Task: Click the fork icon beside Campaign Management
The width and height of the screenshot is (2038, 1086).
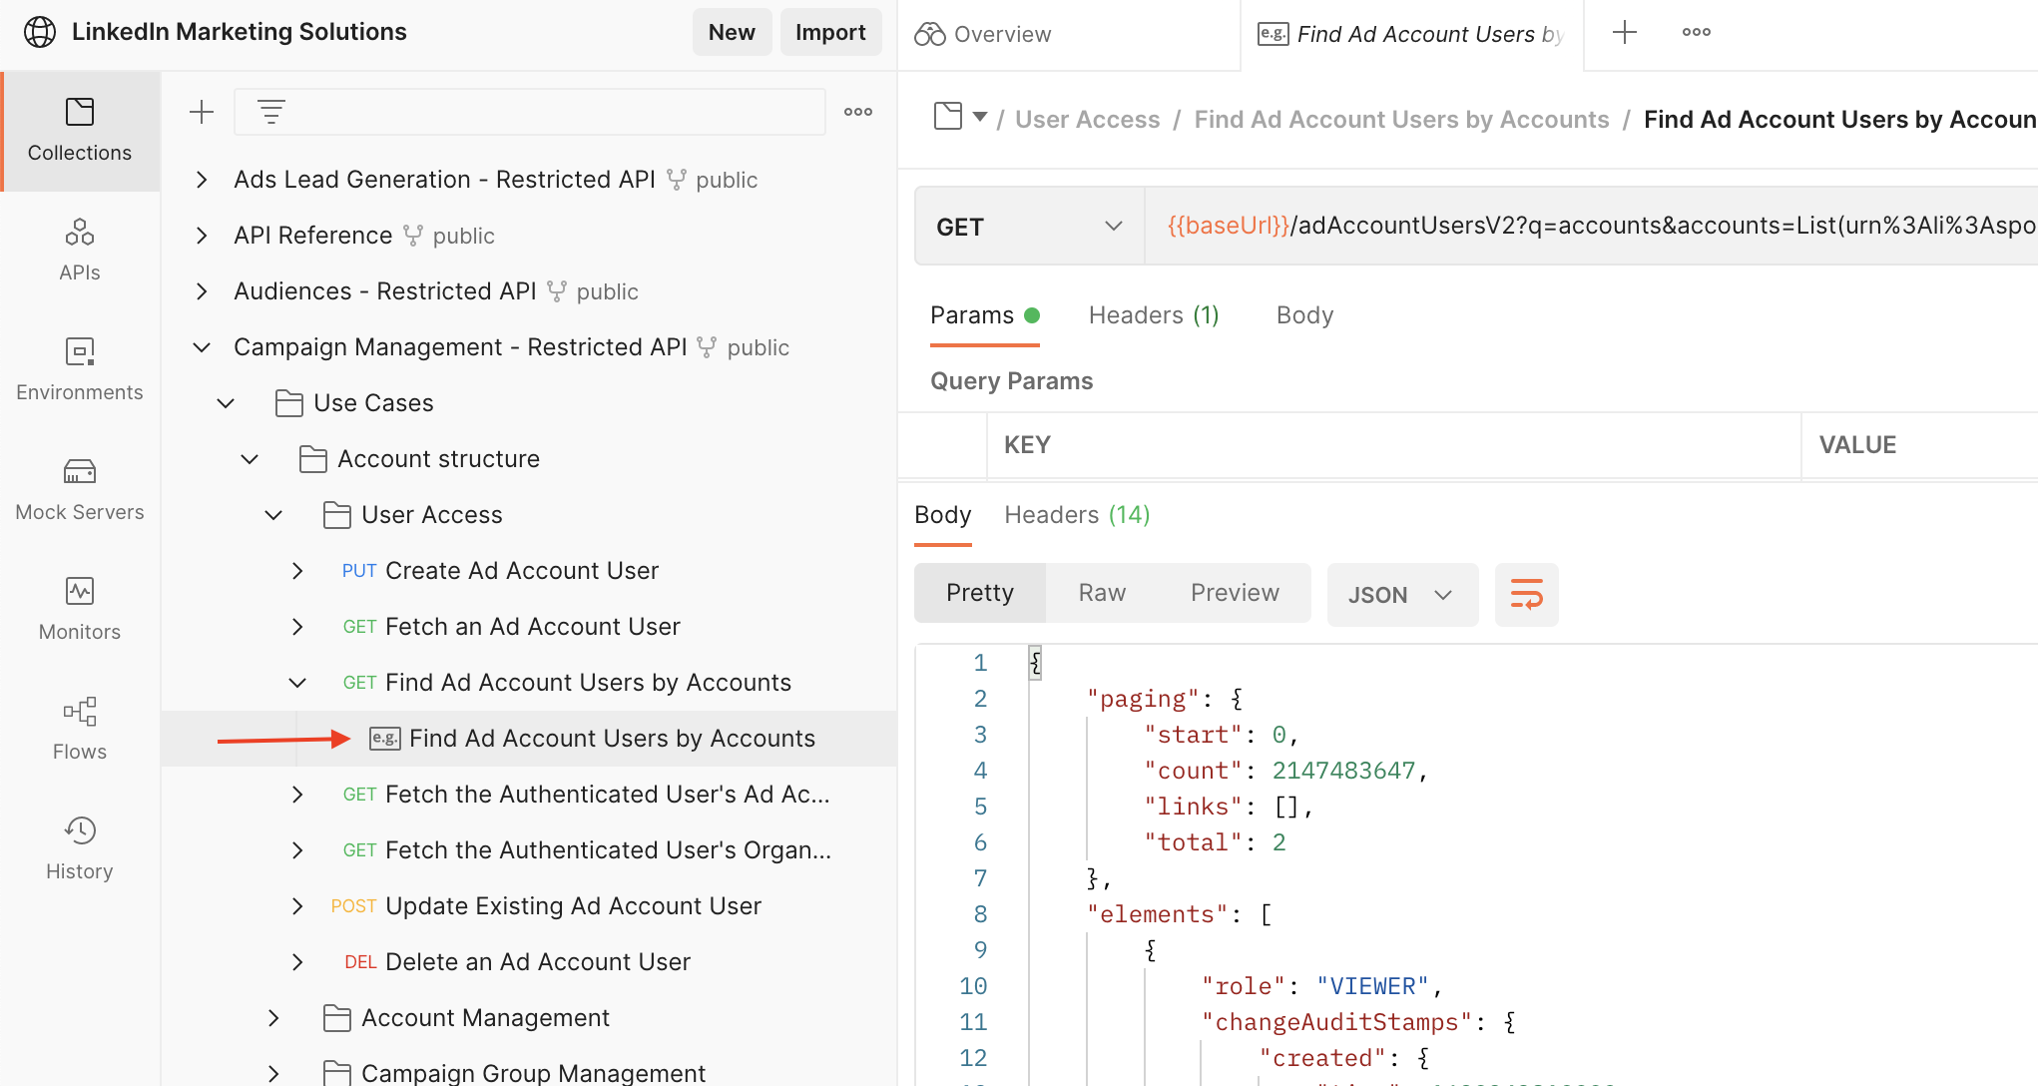Action: pos(707,347)
